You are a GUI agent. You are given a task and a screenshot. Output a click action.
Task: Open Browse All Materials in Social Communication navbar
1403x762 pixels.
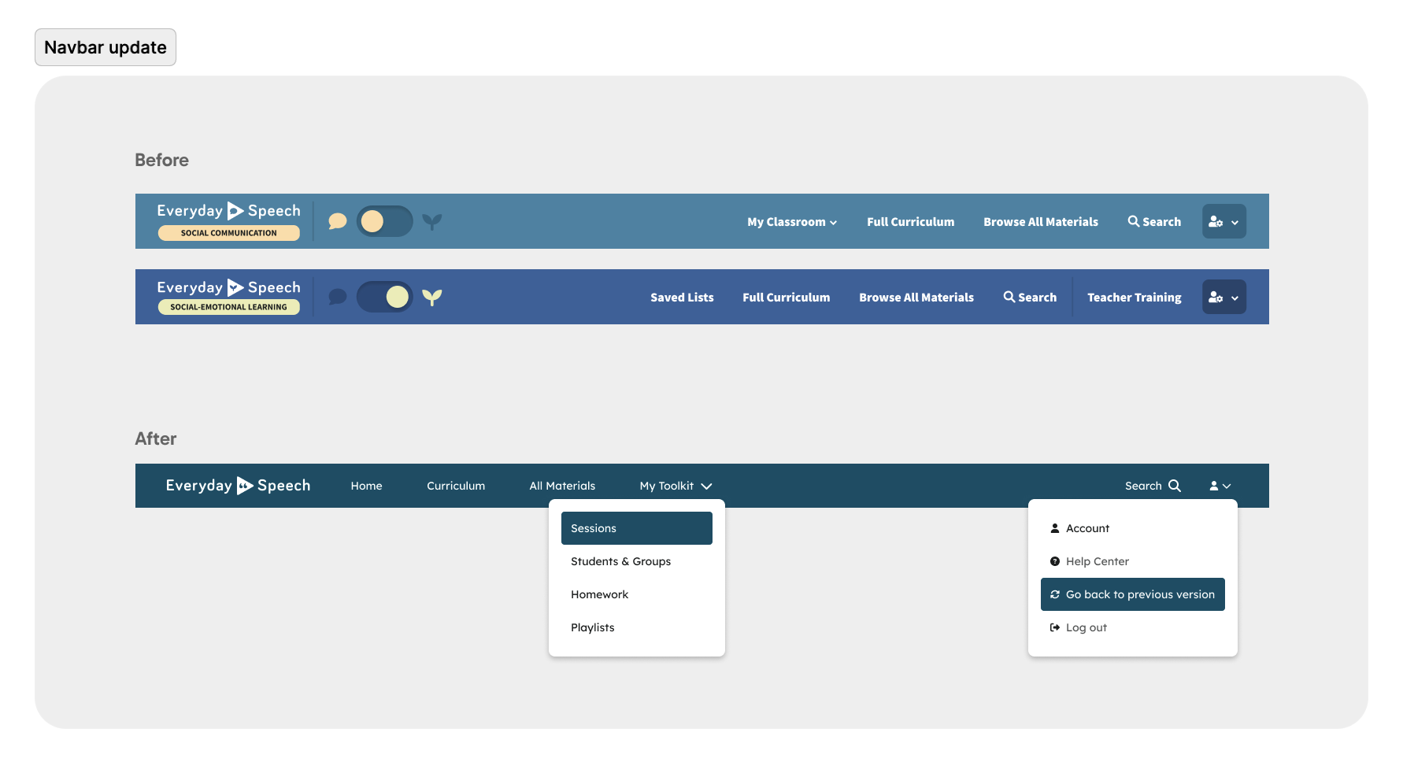pos(1041,222)
